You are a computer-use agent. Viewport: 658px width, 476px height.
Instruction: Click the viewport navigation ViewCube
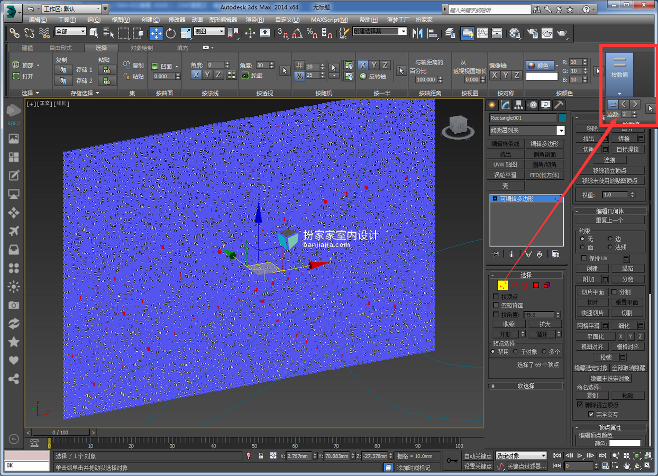[x=459, y=126]
